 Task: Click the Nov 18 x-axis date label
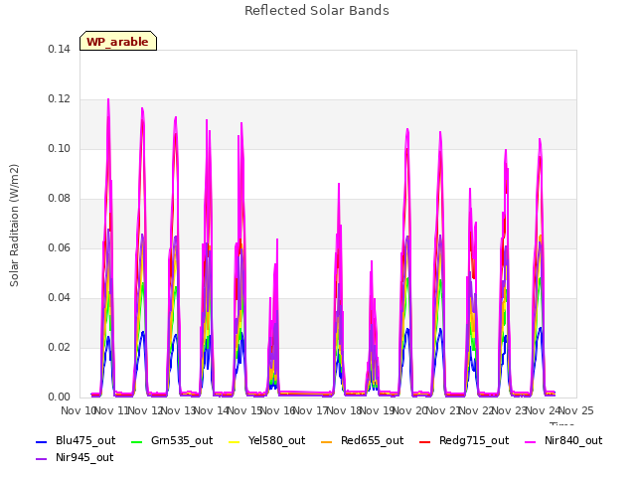(344, 410)
